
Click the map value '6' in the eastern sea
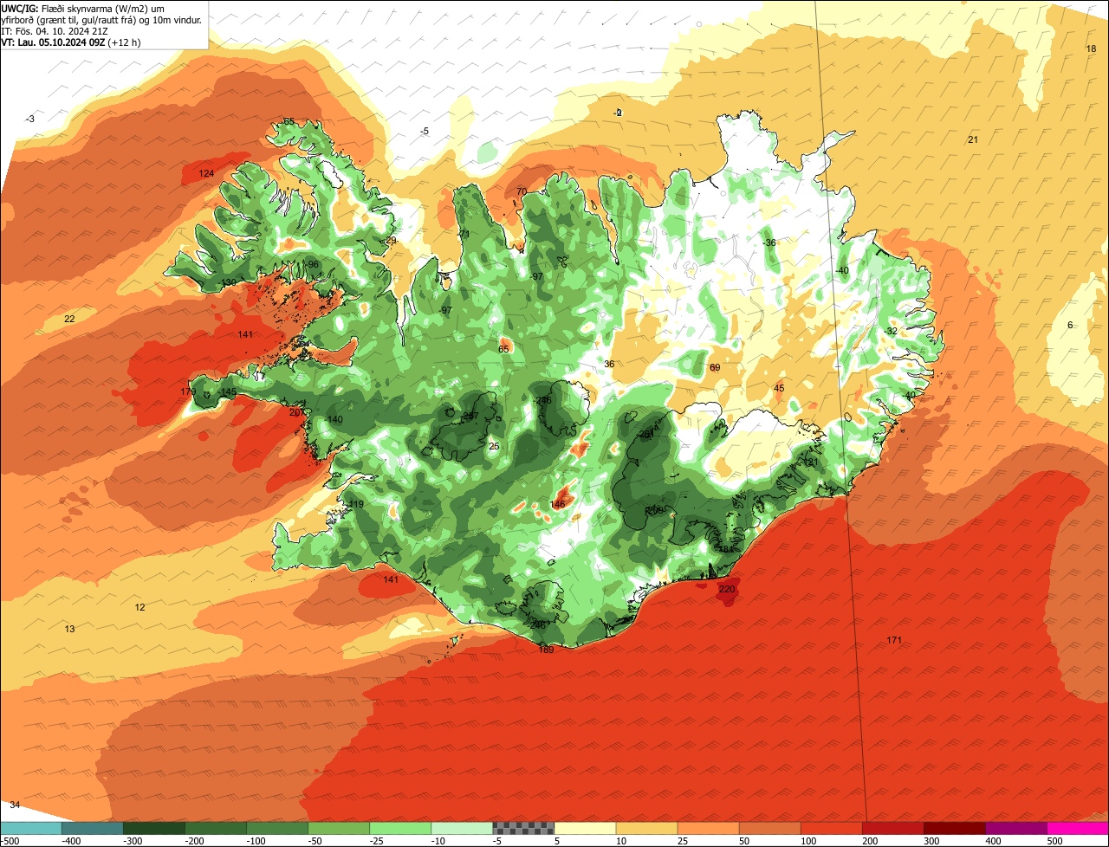1070,326
